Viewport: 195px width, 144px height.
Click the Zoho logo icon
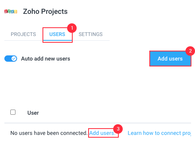click(11, 11)
